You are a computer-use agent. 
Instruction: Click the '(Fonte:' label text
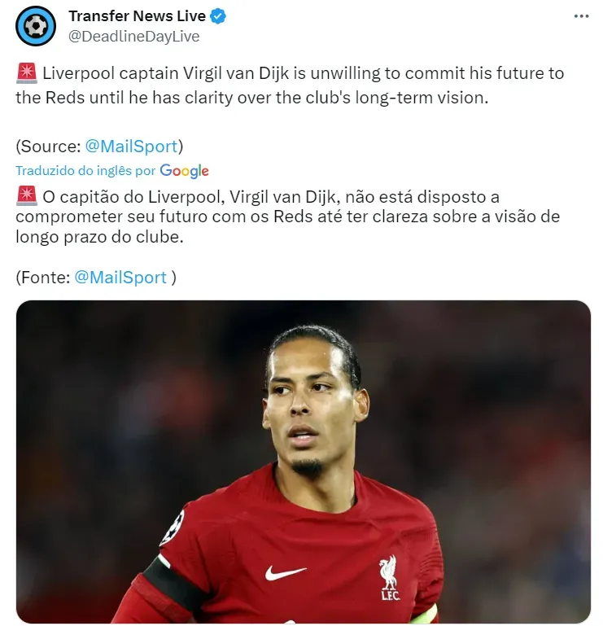click(x=43, y=278)
